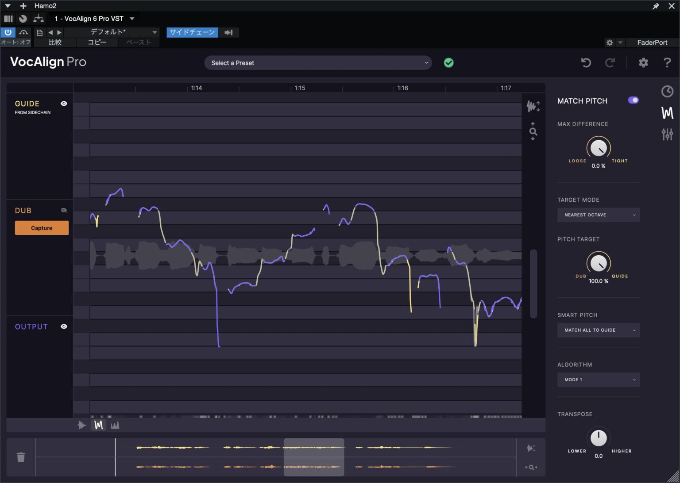Open VocAlign help with the question mark icon
Viewport: 680px width, 483px height.
[667, 62]
